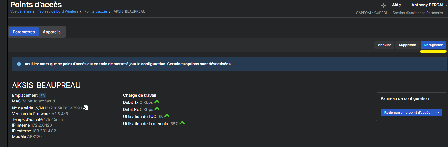
Task: Click the FR location badge
Action: point(43,96)
